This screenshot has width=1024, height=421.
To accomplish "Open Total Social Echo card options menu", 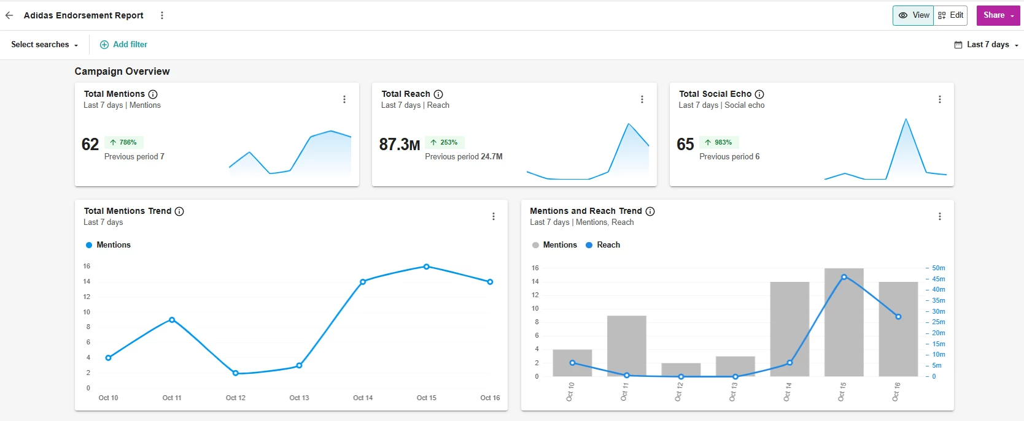I will 940,99.
